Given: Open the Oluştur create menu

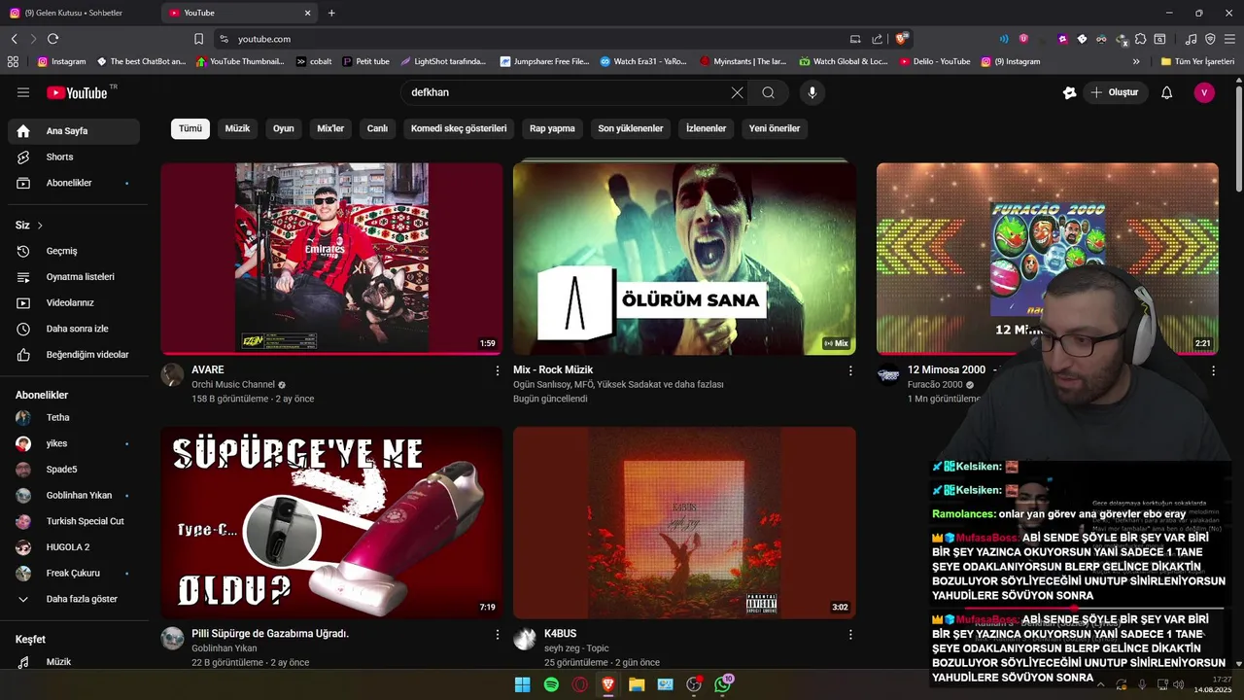Looking at the screenshot, I should (x=1114, y=92).
